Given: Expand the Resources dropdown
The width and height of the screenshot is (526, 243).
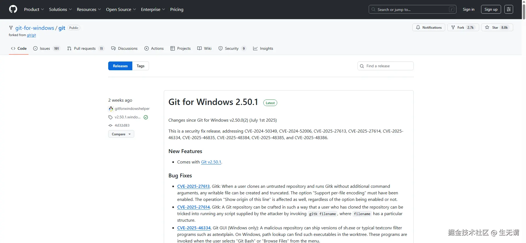Looking at the screenshot, I should [x=89, y=9].
